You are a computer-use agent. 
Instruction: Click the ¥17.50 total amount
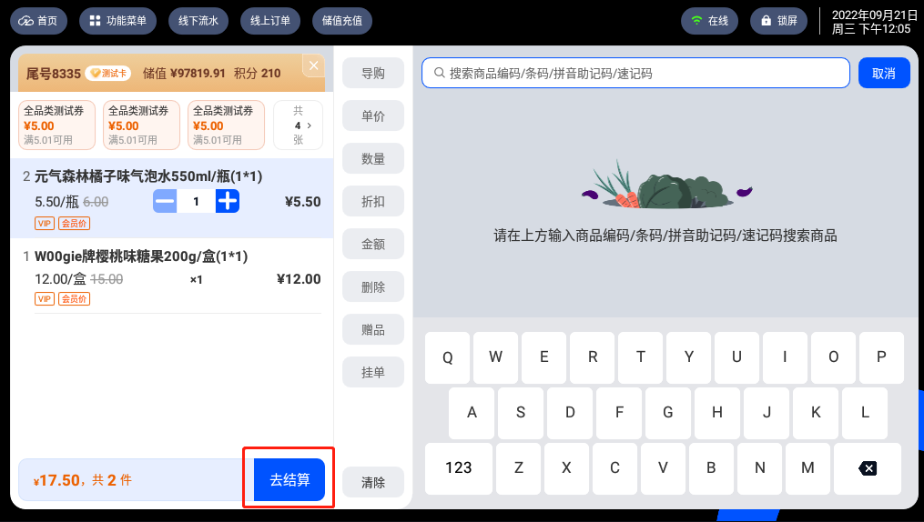click(56, 480)
